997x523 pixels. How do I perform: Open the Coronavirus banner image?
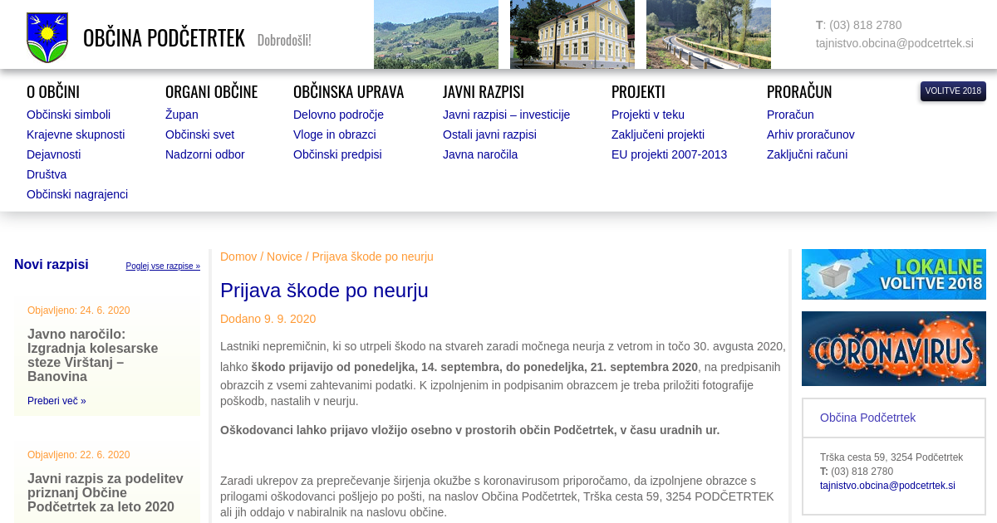893,349
